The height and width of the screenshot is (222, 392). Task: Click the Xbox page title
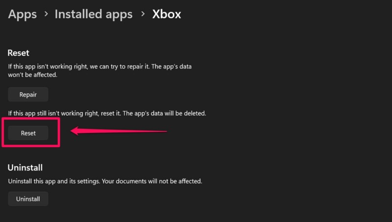(167, 14)
